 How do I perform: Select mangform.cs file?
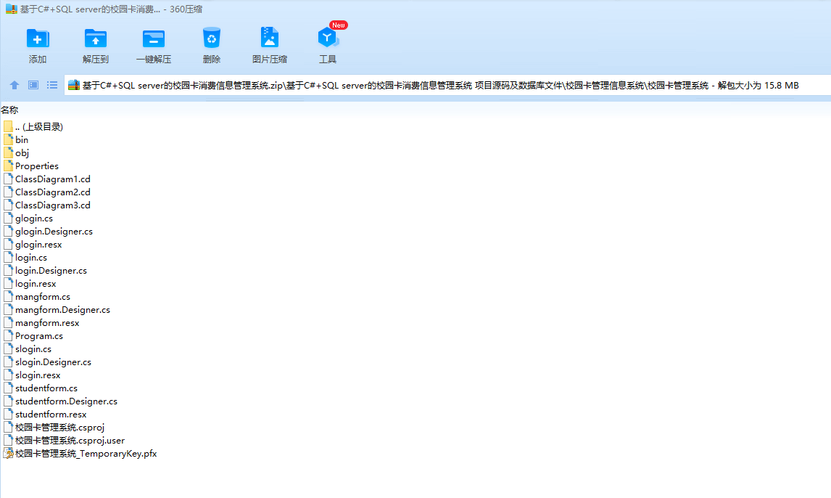(36, 297)
